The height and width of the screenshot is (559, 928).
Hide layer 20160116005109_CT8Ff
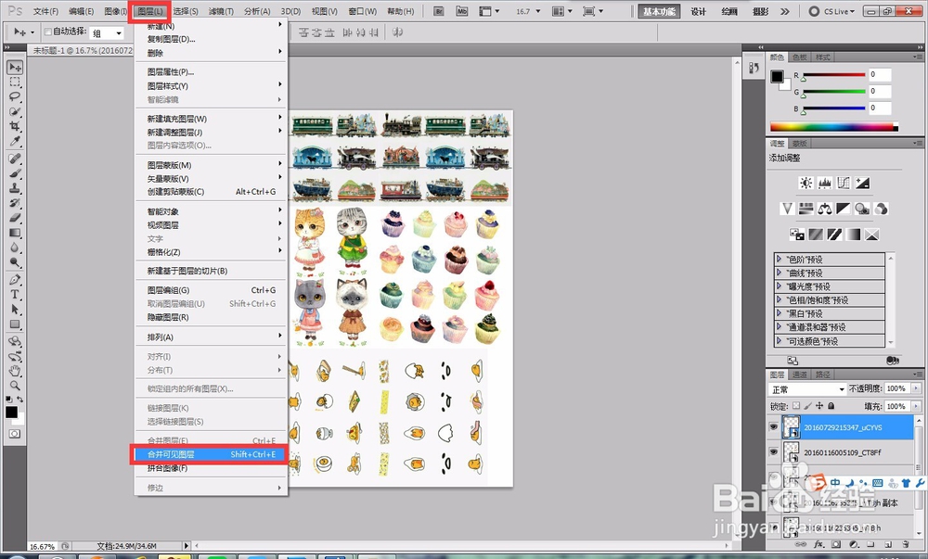click(x=774, y=452)
